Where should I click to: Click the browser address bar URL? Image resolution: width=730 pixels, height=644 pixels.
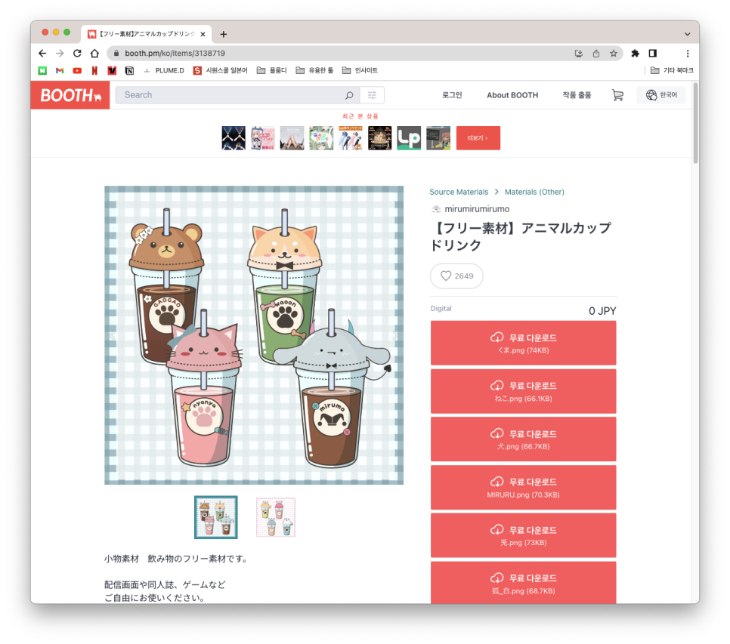pos(175,54)
